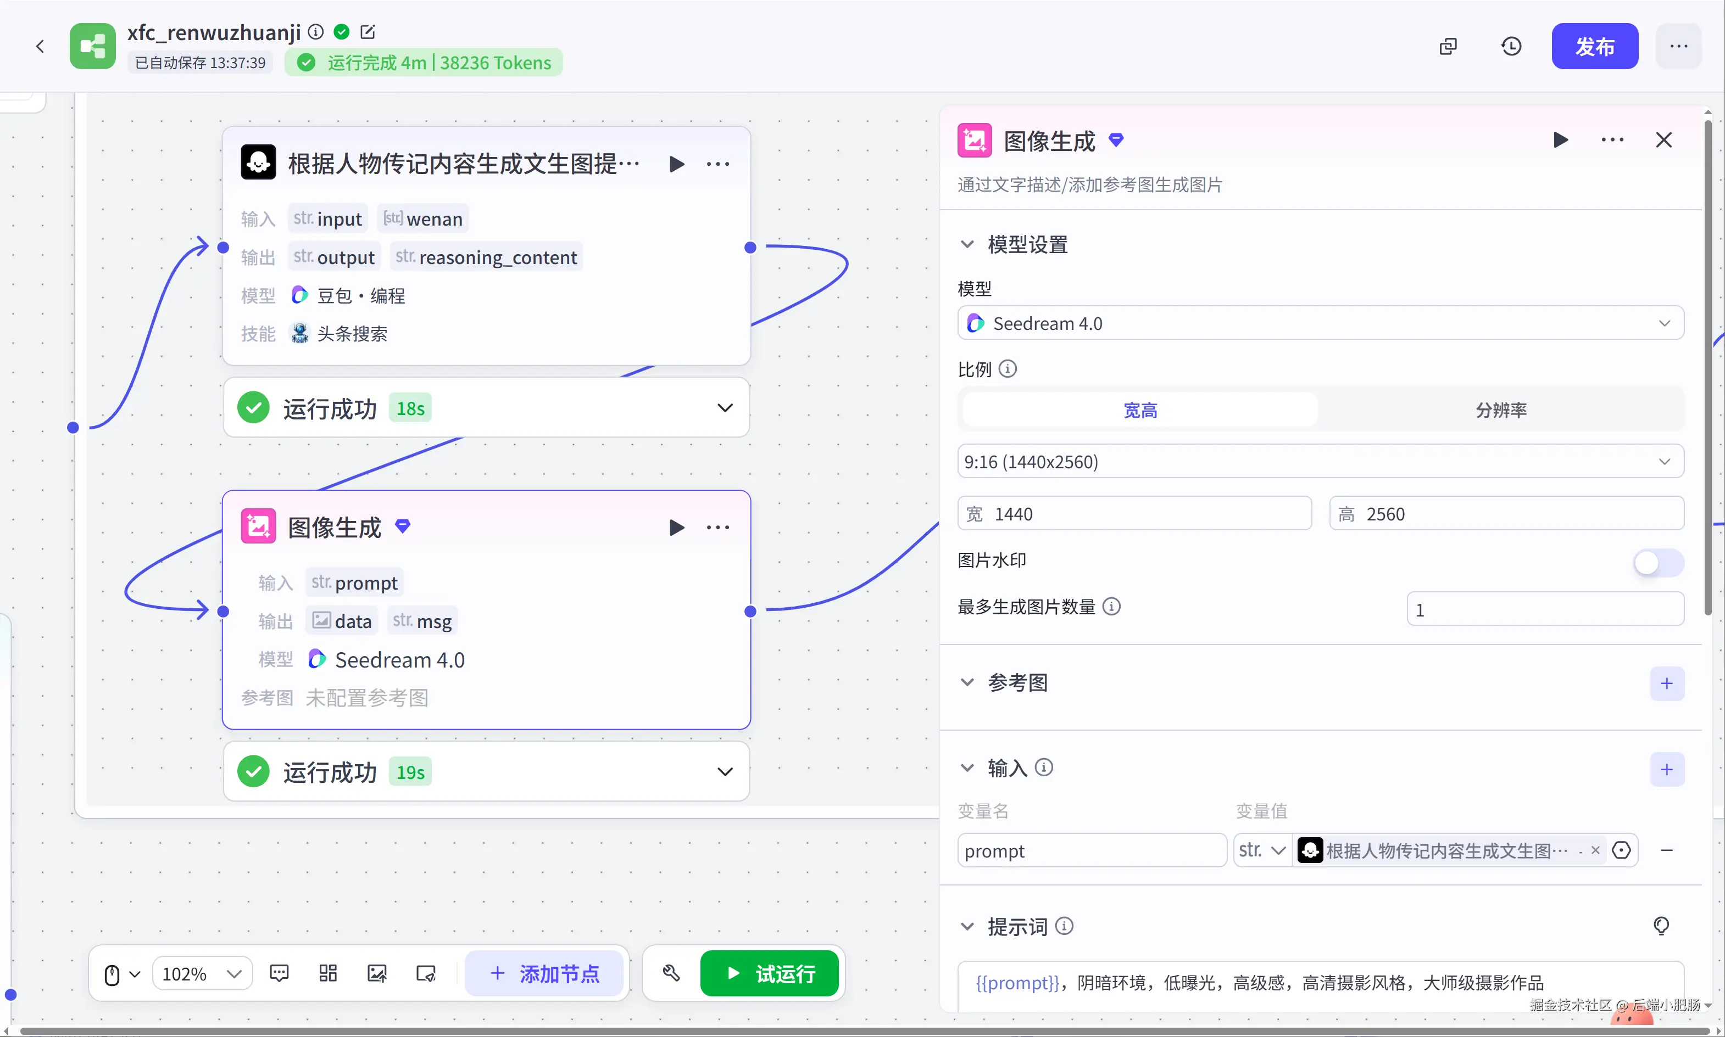Click the edit pencil icon beside workflow name

point(368,31)
